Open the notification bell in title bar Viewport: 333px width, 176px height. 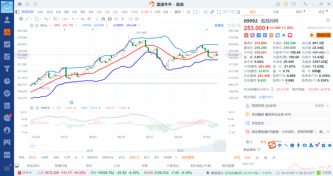point(28,4)
